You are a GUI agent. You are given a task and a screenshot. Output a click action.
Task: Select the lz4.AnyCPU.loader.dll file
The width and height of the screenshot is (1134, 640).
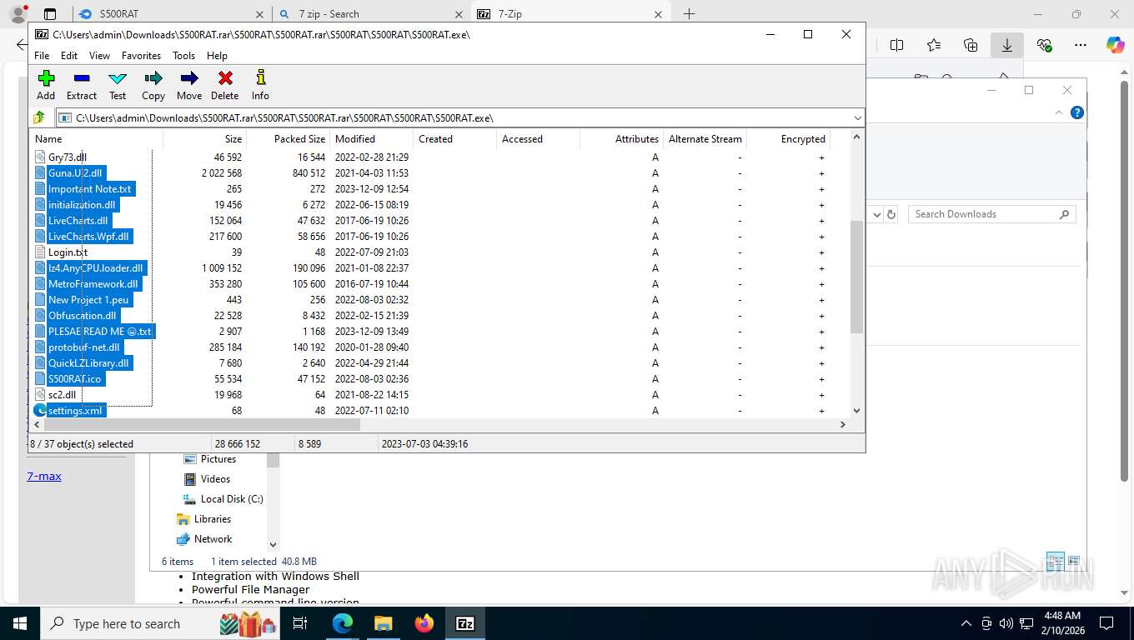point(95,268)
